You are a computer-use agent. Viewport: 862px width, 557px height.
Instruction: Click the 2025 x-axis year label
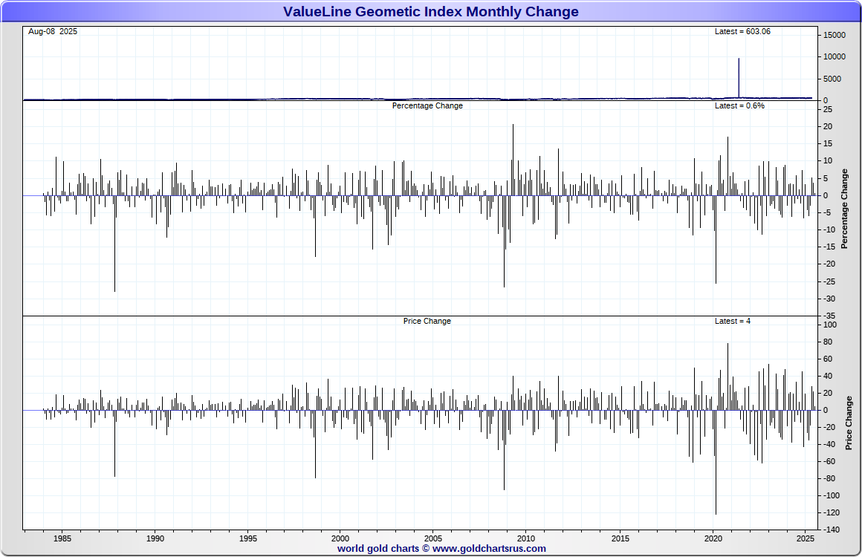pyautogui.click(x=806, y=538)
